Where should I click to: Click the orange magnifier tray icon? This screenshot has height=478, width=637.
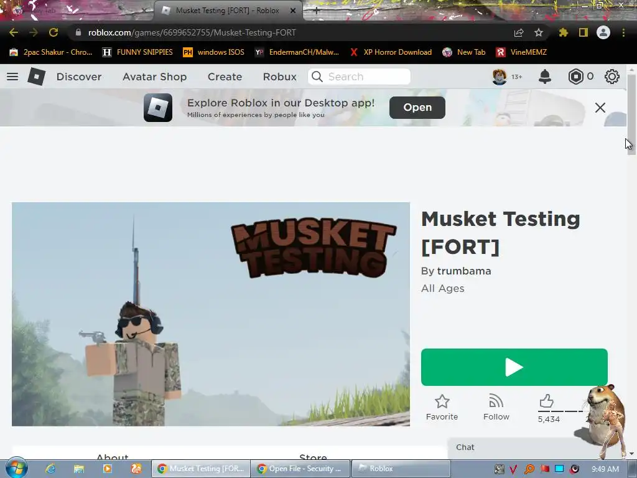[529, 469]
